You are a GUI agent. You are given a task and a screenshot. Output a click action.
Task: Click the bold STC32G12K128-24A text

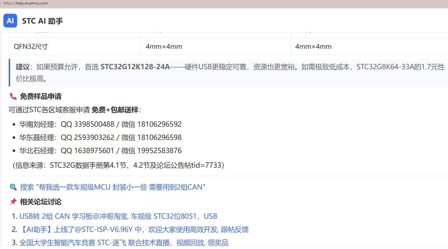point(135,67)
